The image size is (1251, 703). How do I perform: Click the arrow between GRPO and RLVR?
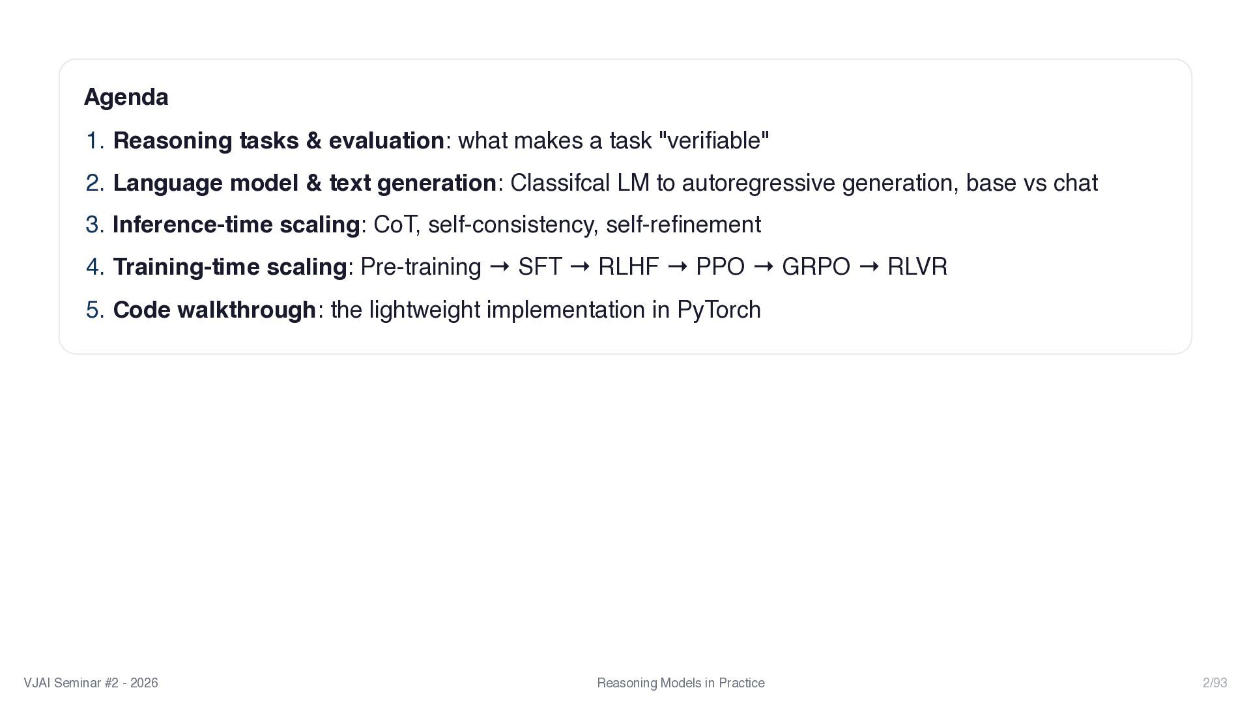pos(869,266)
